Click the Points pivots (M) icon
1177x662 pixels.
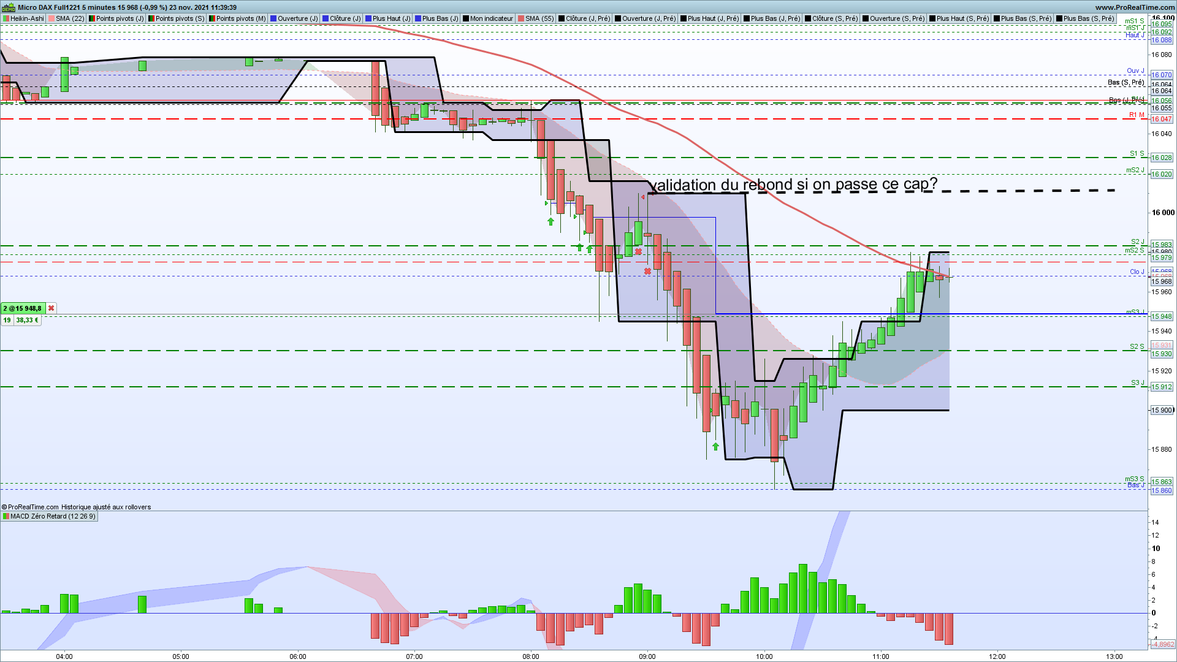point(212,18)
